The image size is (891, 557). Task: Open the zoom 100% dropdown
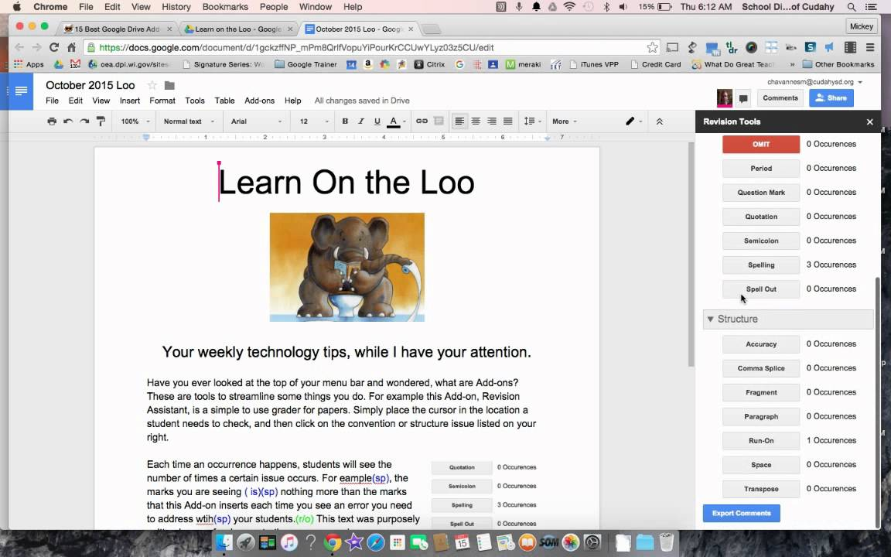(x=135, y=121)
